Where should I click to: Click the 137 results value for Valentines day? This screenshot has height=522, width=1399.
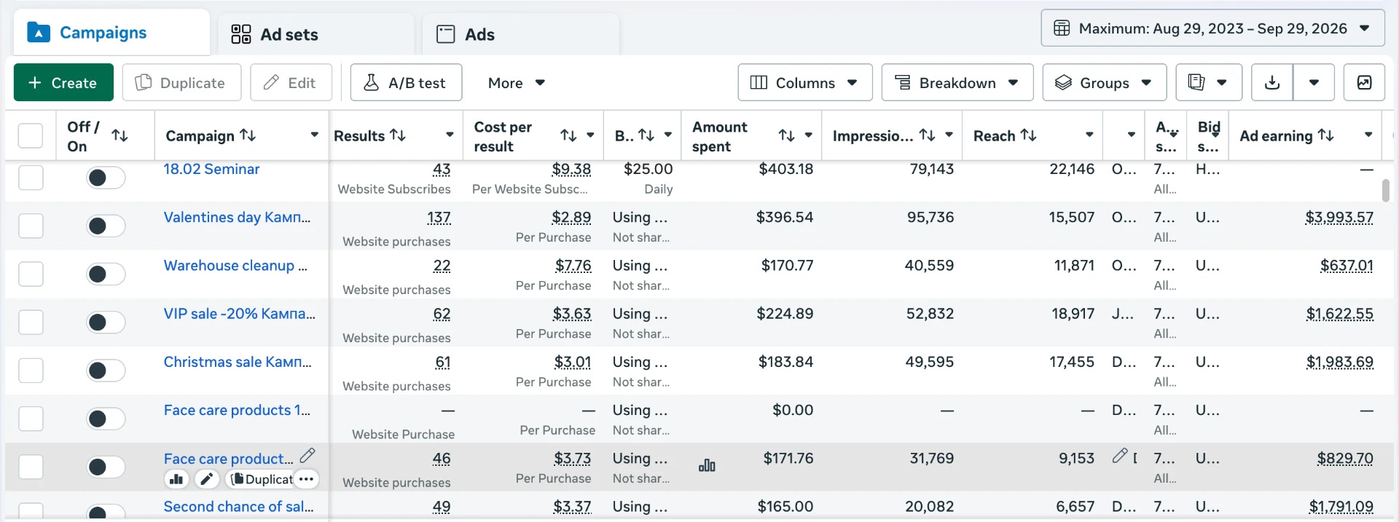tap(439, 218)
